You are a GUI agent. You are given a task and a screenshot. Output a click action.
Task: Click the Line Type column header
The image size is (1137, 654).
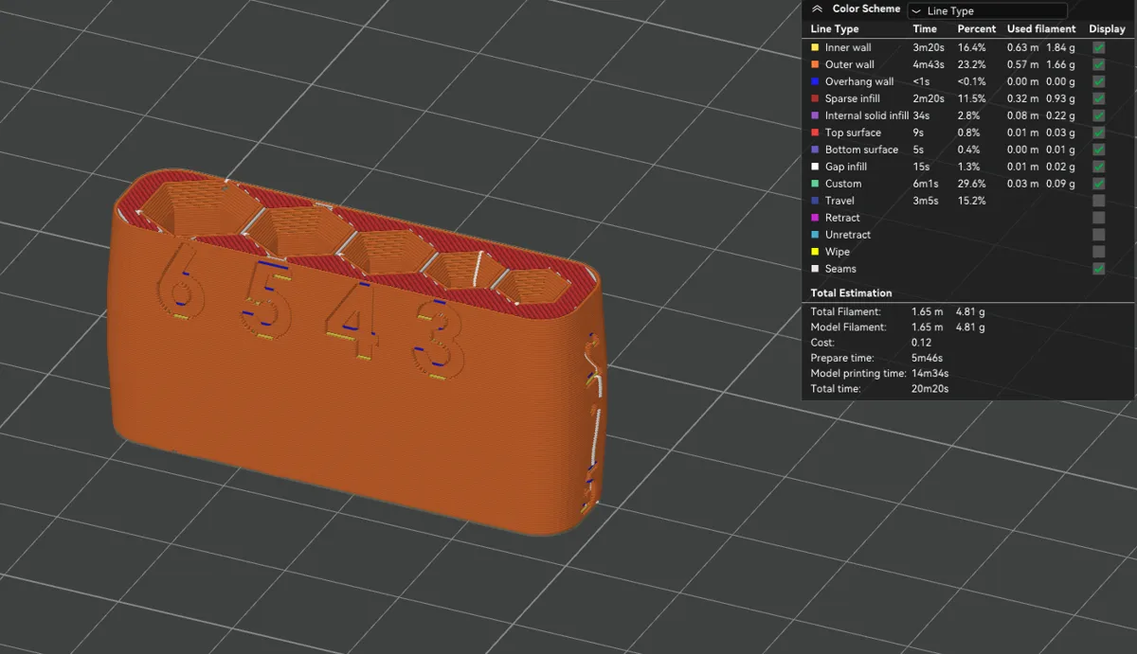tap(835, 29)
